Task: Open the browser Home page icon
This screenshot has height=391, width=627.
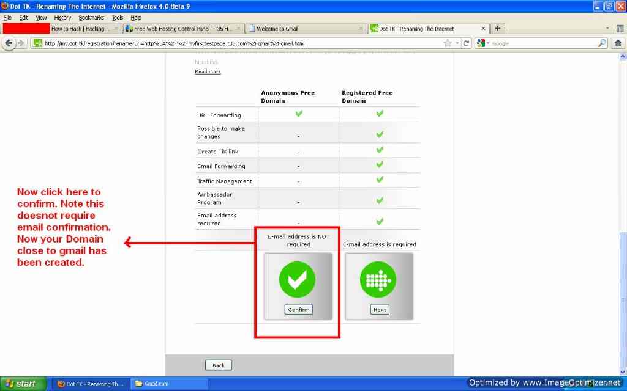Action: (x=618, y=43)
